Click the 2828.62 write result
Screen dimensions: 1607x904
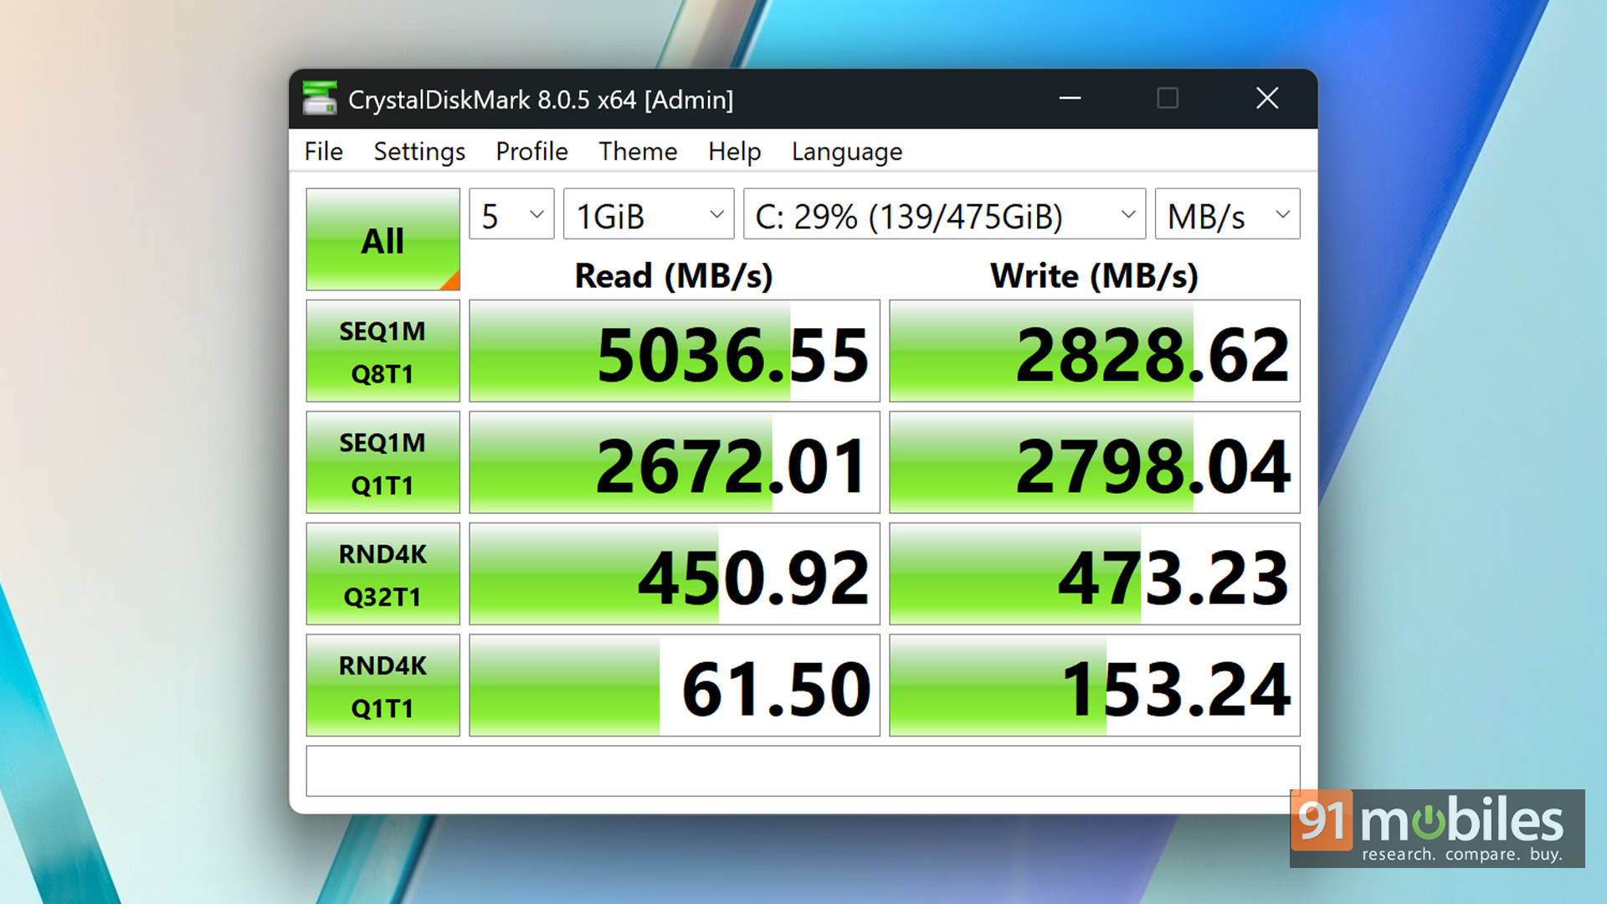click(1095, 352)
